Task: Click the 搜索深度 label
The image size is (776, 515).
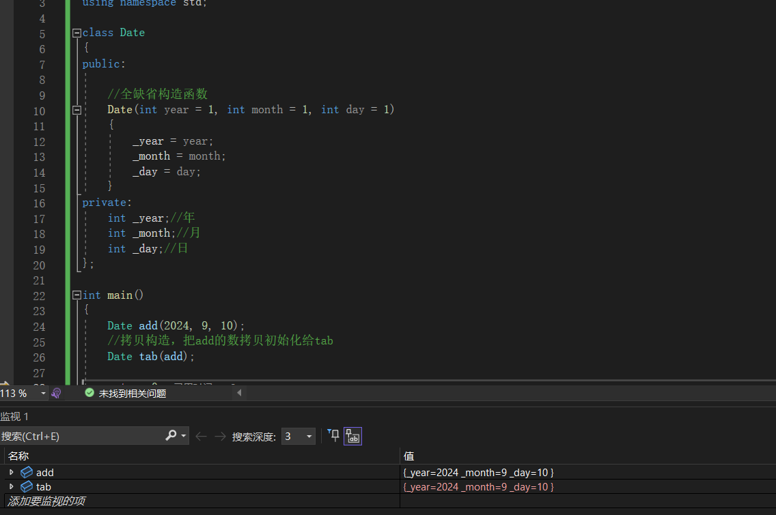Action: point(254,437)
